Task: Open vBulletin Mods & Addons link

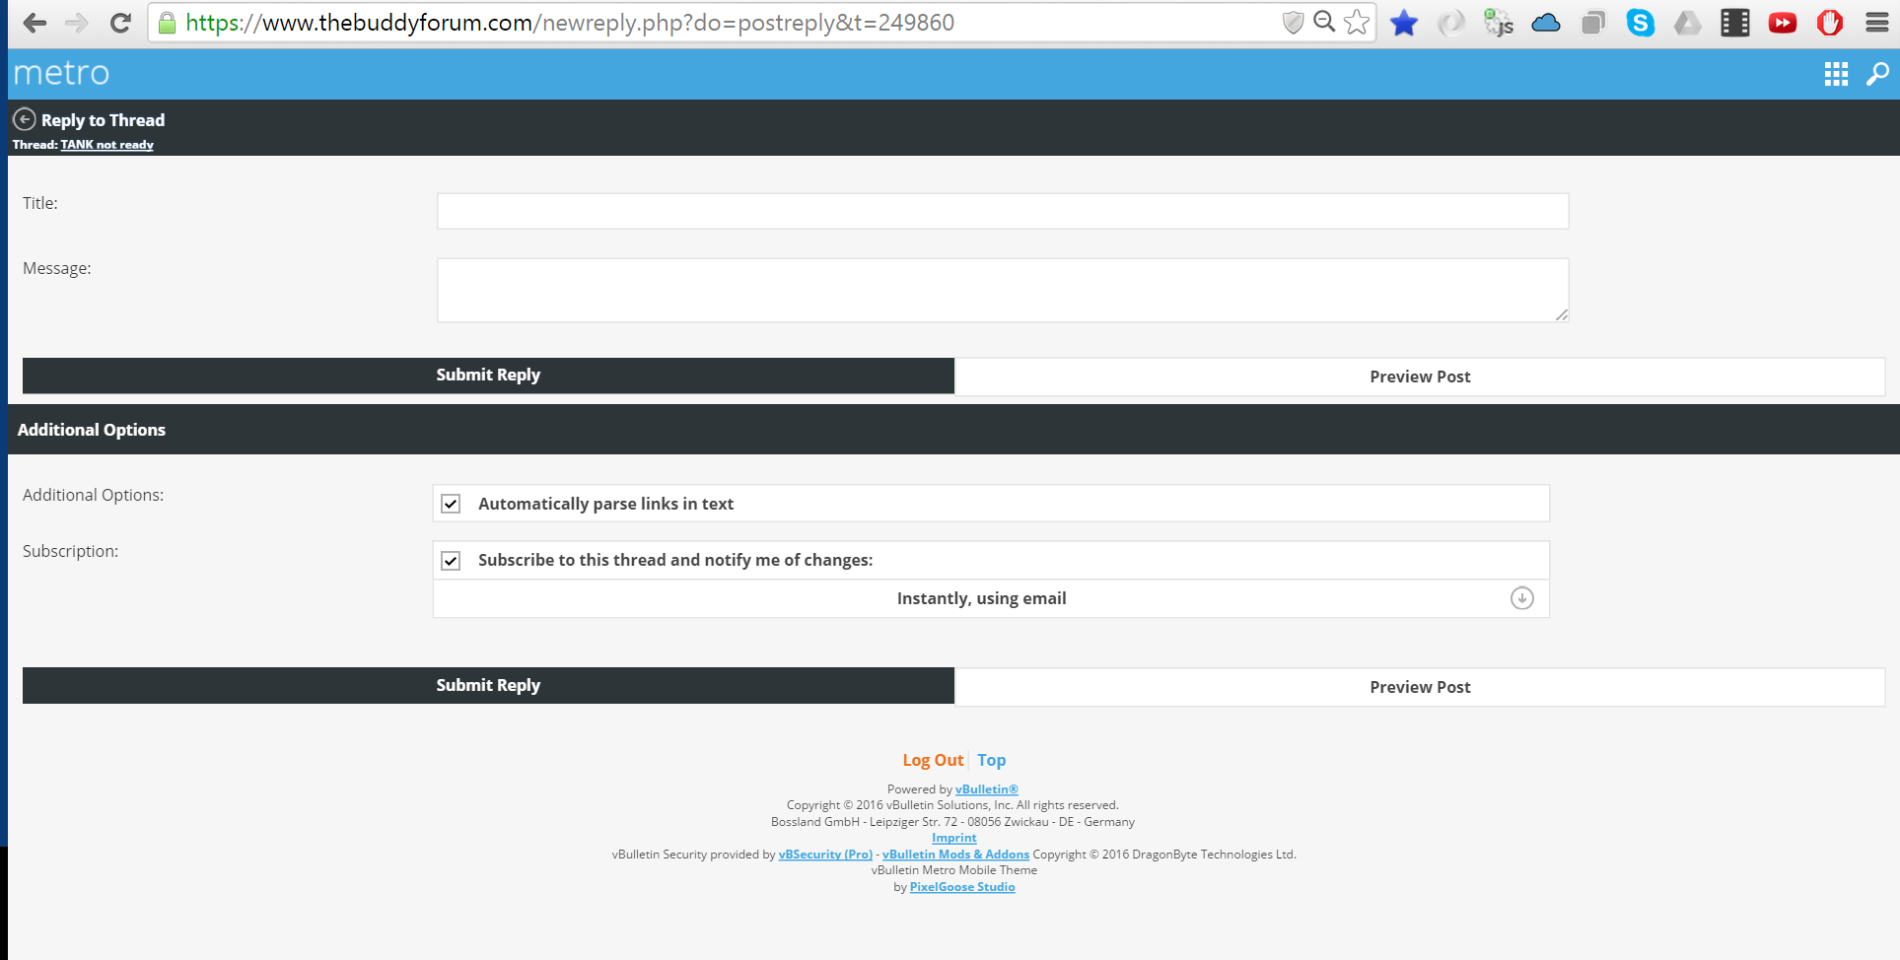Action: pyautogui.click(x=955, y=855)
